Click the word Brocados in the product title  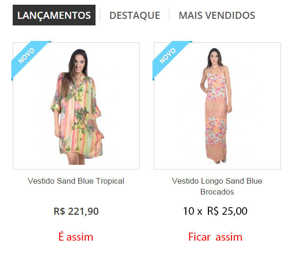217,192
